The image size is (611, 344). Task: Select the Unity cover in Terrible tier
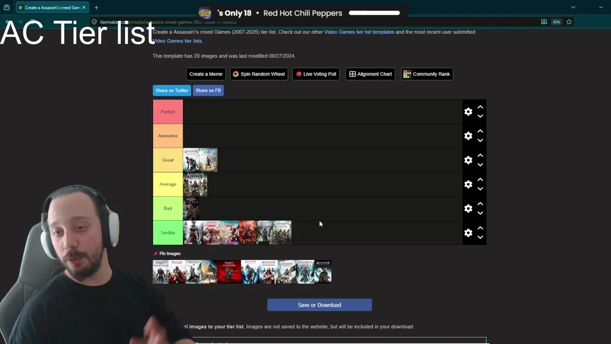[283, 233]
